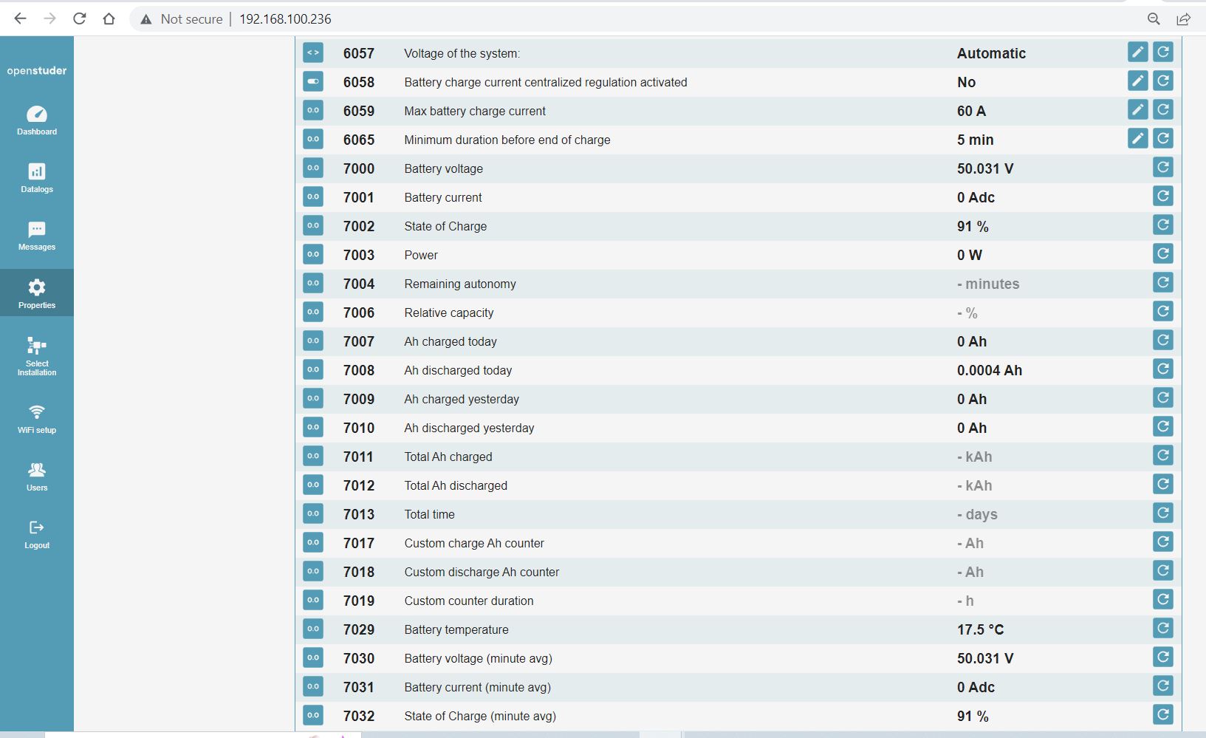Click toggle-type icon of parameter 6058
This screenshot has width=1206, height=738.
point(313,81)
